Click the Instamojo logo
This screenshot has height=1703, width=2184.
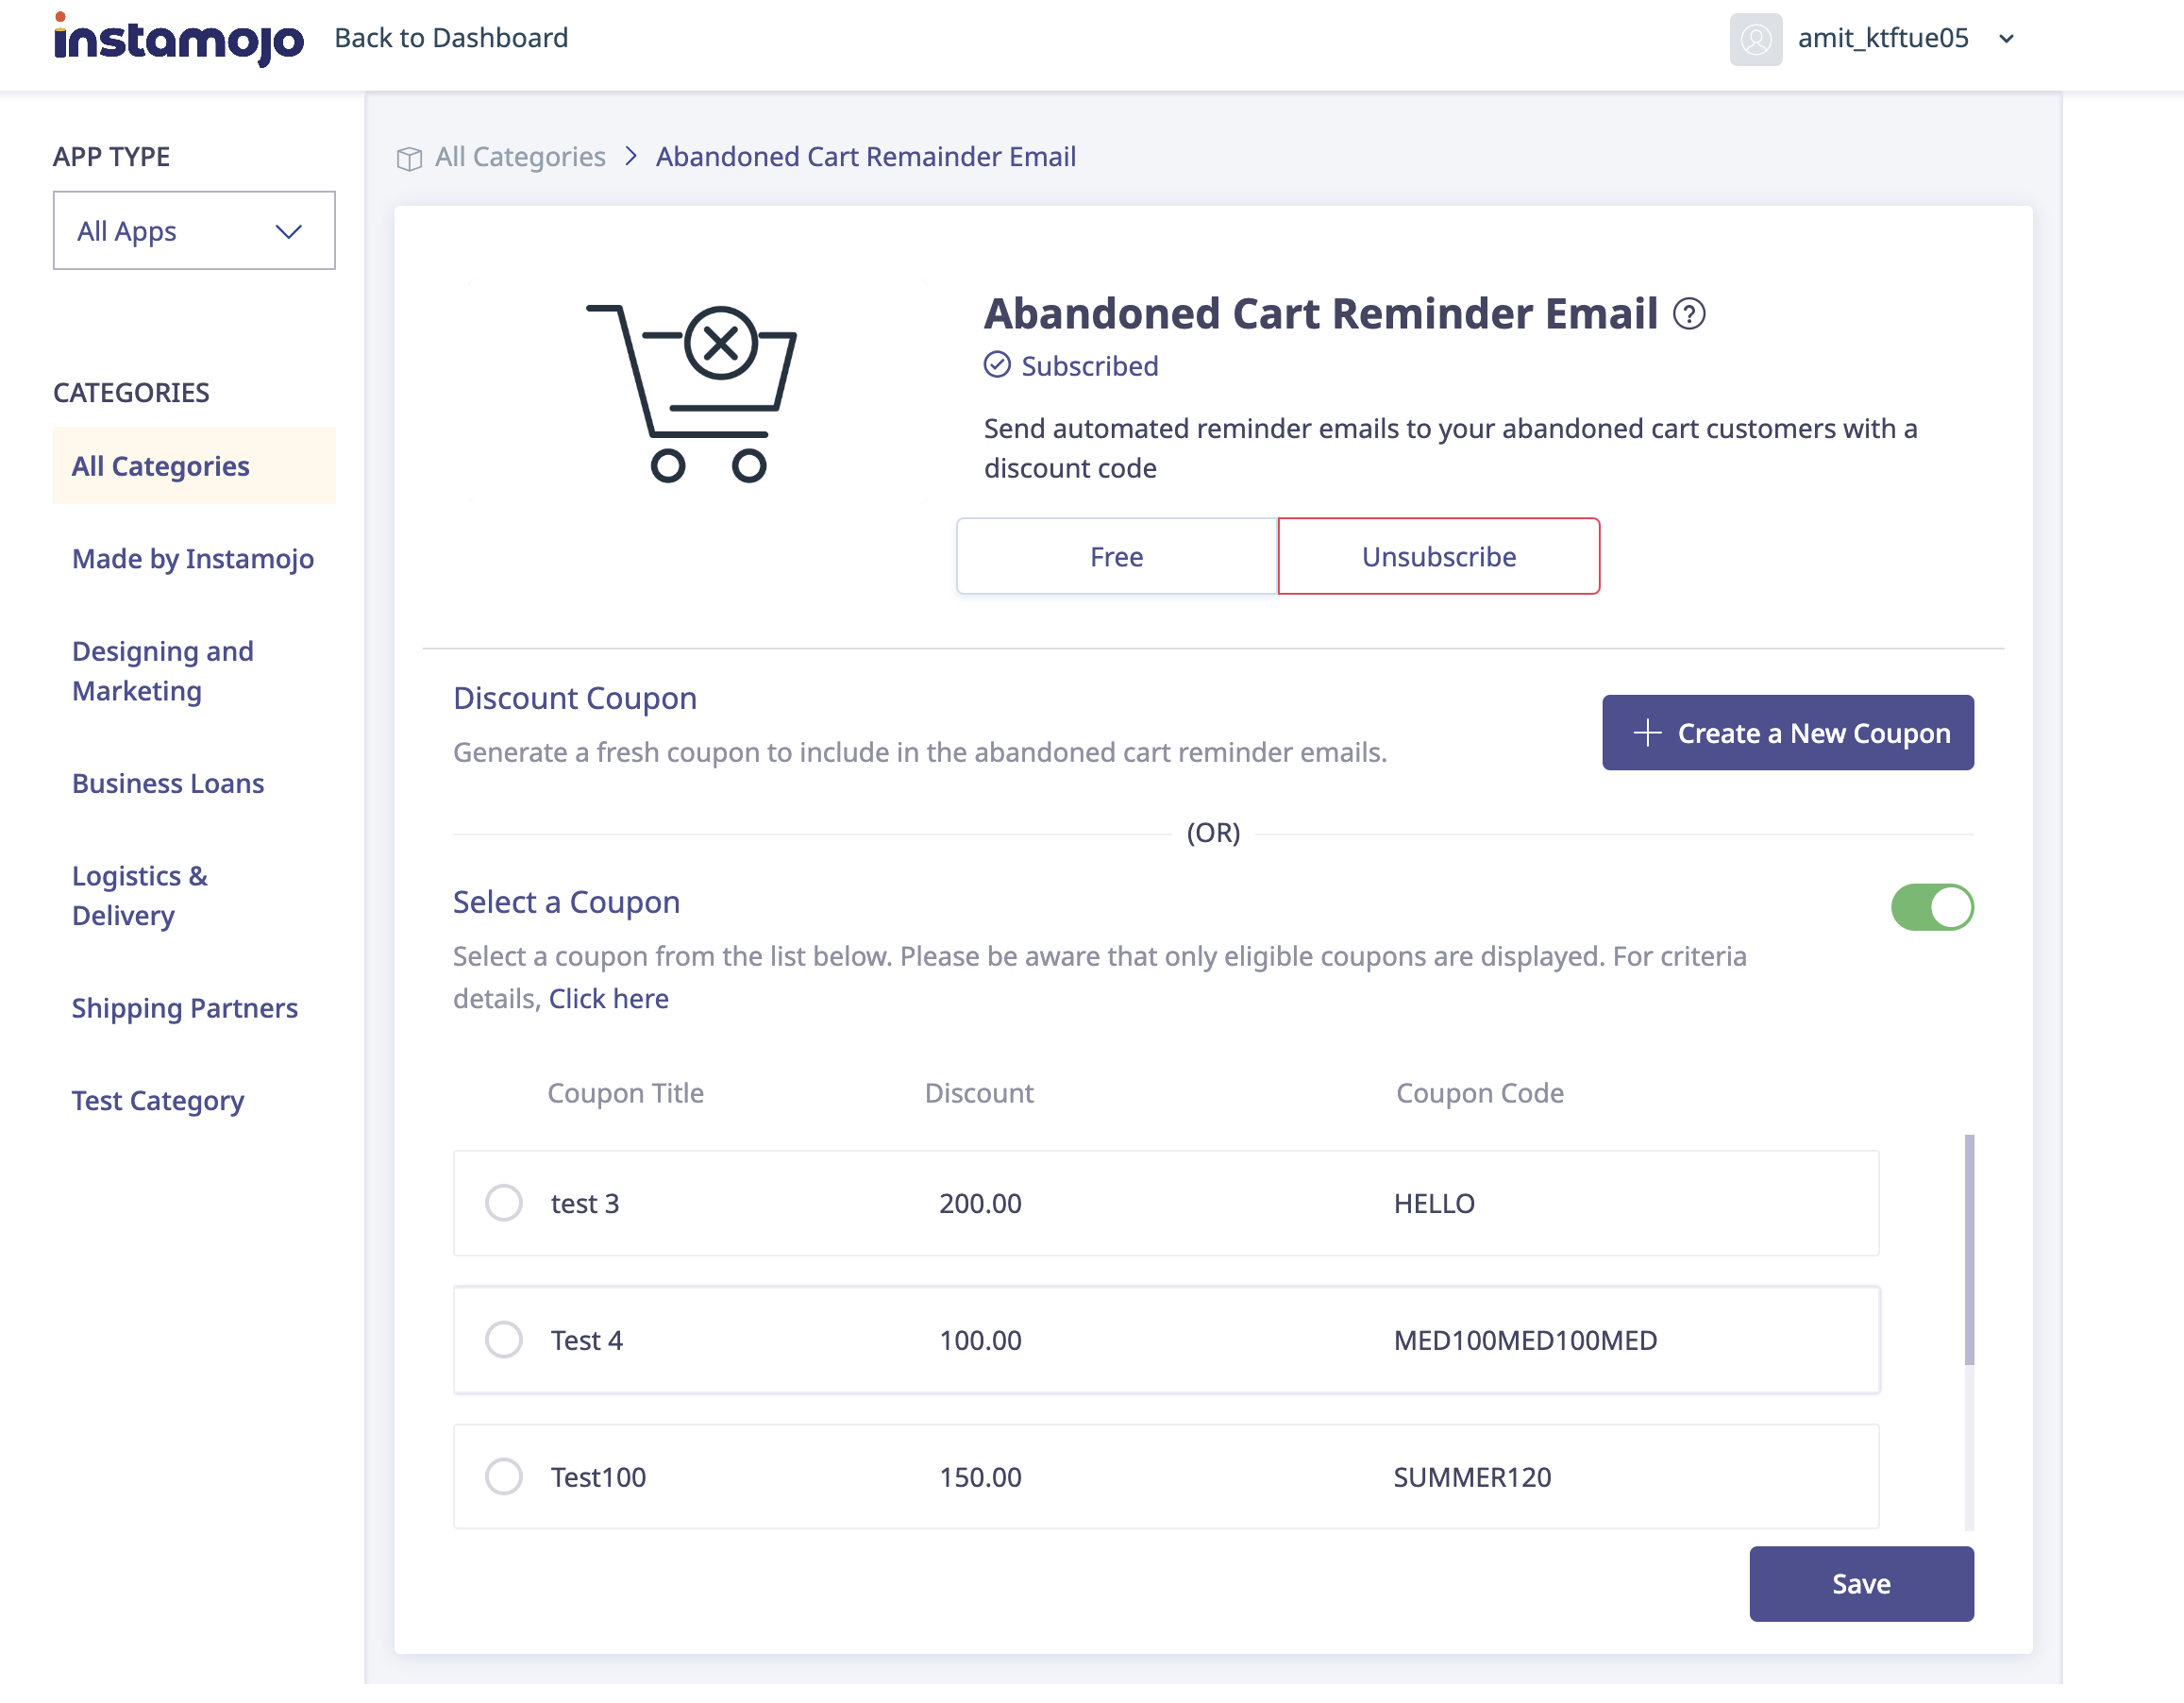coord(178,38)
